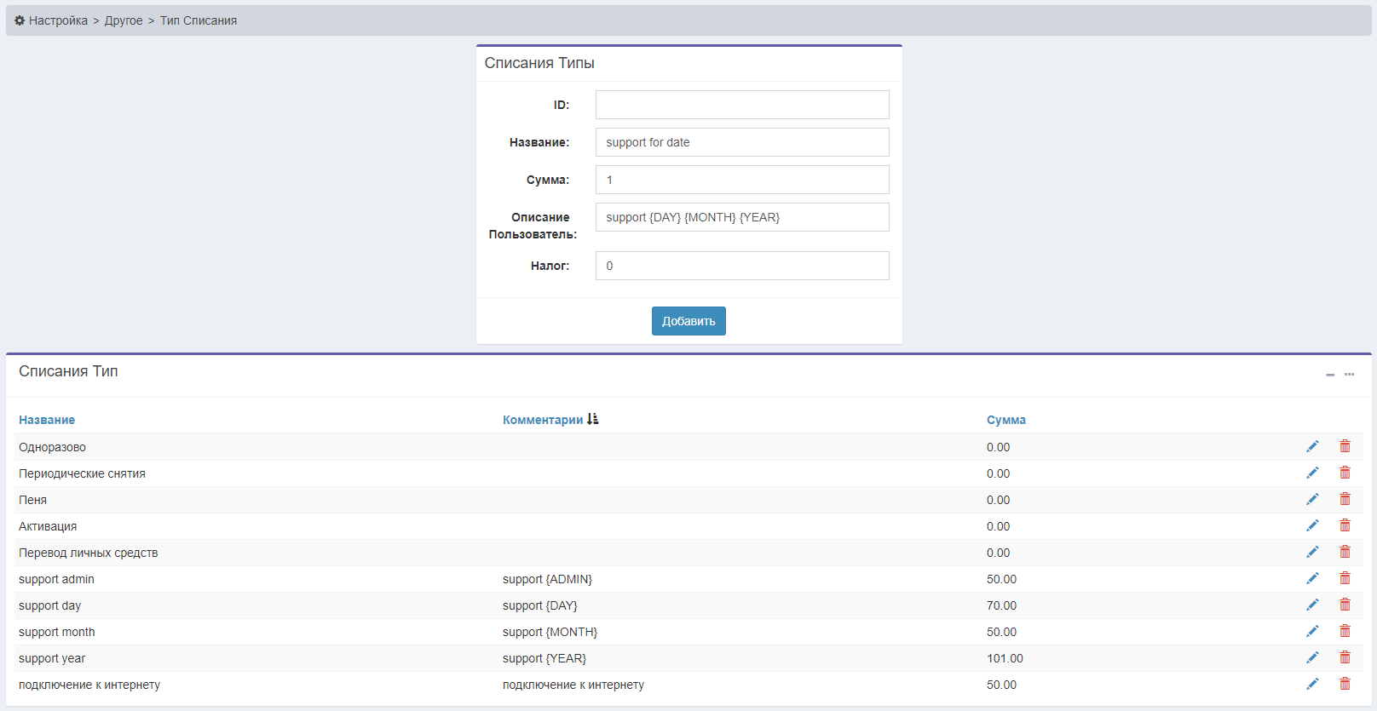The width and height of the screenshot is (1377, 711).
Task: Delete the 'support month' row
Action: (x=1345, y=631)
